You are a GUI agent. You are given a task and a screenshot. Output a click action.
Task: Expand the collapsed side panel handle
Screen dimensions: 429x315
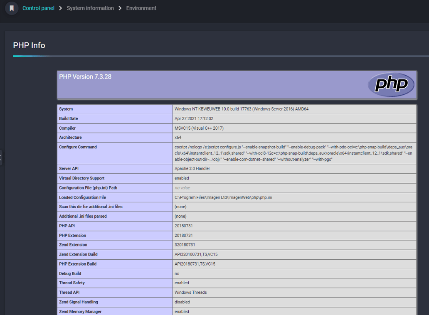tap(1, 157)
